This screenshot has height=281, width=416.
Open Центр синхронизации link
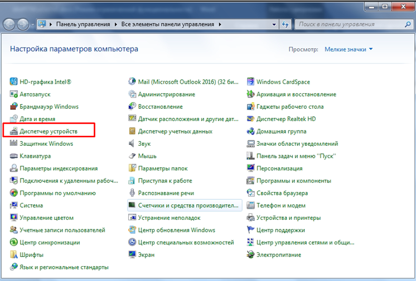click(50, 242)
